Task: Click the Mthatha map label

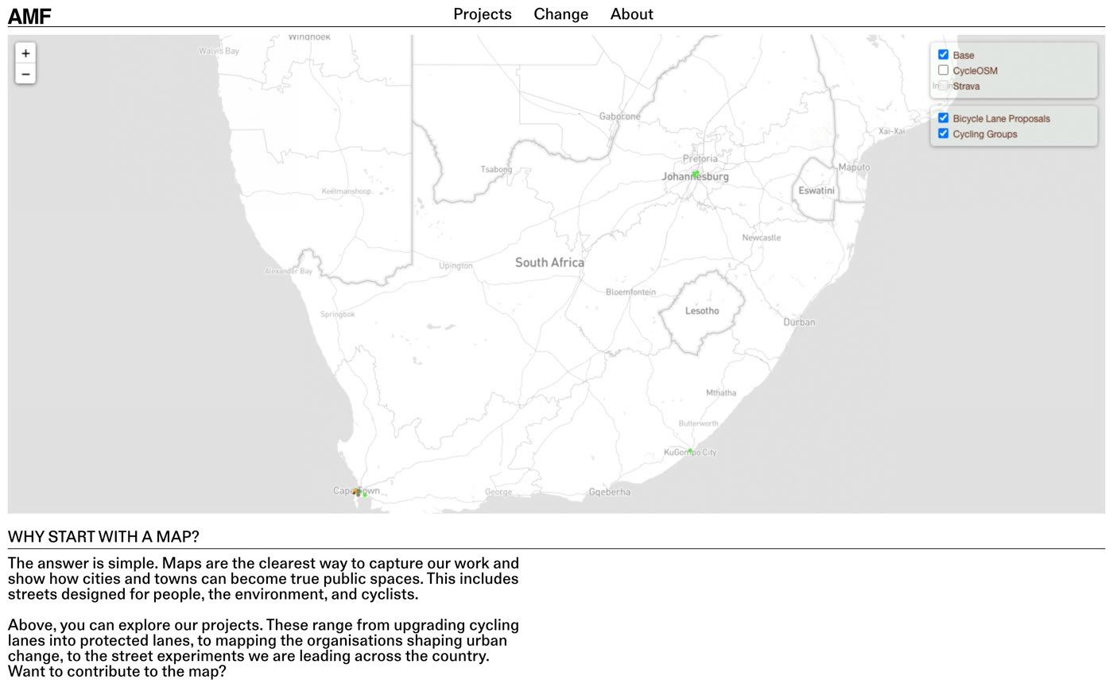Action: (x=721, y=393)
